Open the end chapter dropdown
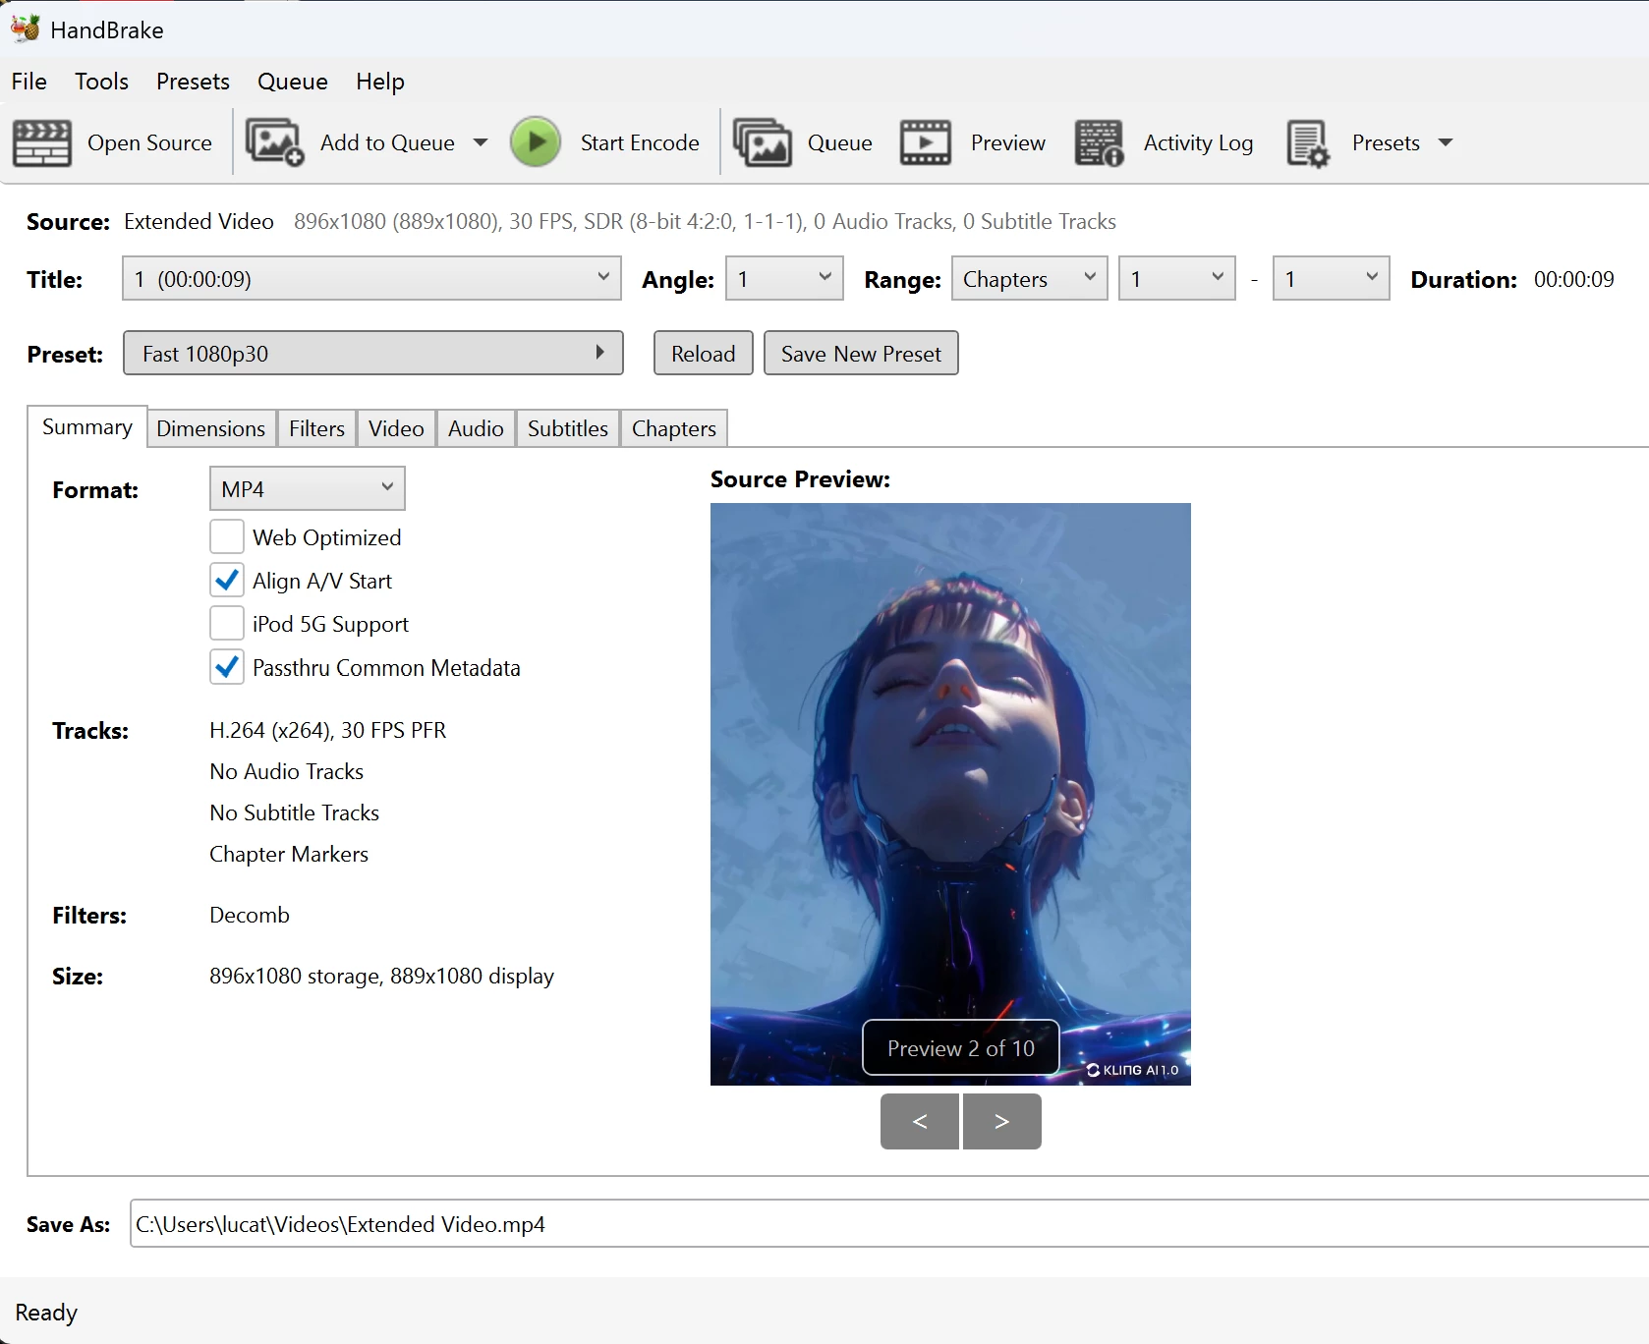The width and height of the screenshot is (1649, 1344). [1332, 279]
